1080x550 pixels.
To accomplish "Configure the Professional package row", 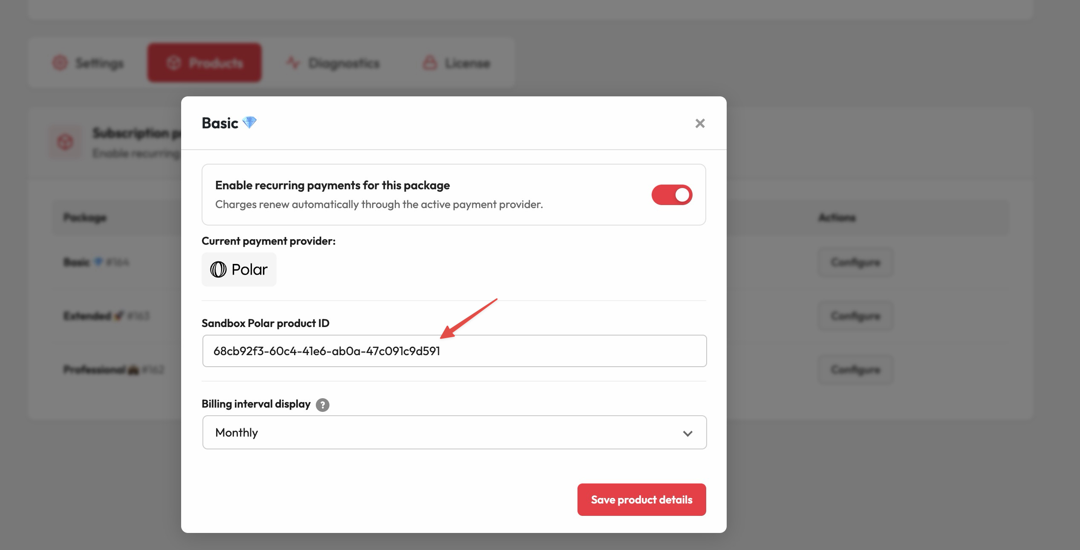I will pyautogui.click(x=855, y=369).
